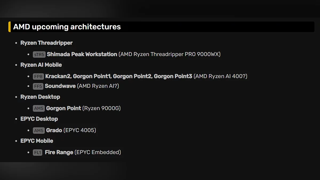Click the AM5 badge next to Gorgon Point
The image size is (320, 180).
[x=39, y=109]
